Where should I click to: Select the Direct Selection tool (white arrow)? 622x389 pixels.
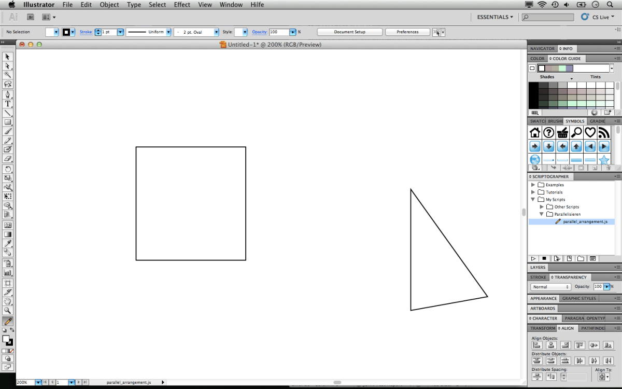point(8,66)
